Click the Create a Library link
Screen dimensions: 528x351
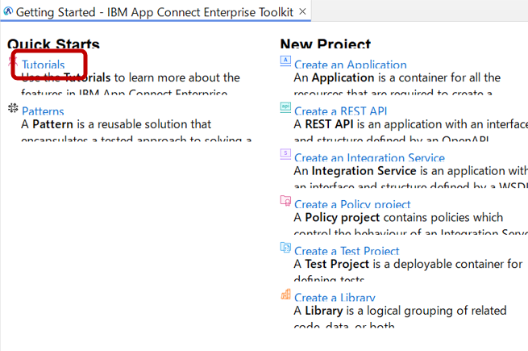pyautogui.click(x=335, y=297)
